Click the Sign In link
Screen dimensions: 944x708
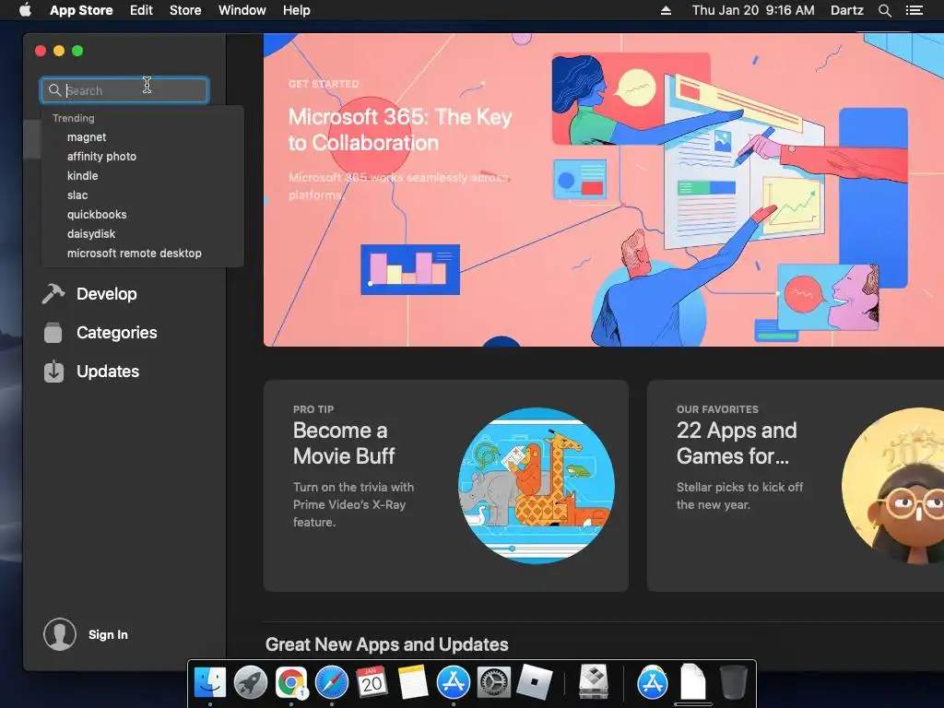tap(108, 634)
